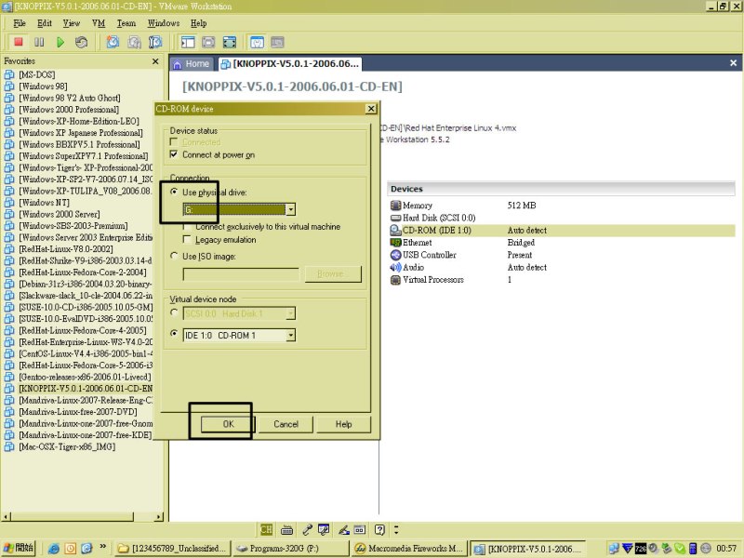Click the Take Snapshot toolbar icon
744x558 pixels.
[113, 42]
